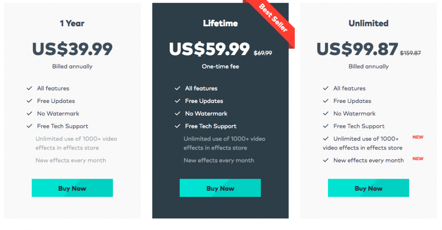
Task: Select the Unlimited plan heading
Action: 368,23
